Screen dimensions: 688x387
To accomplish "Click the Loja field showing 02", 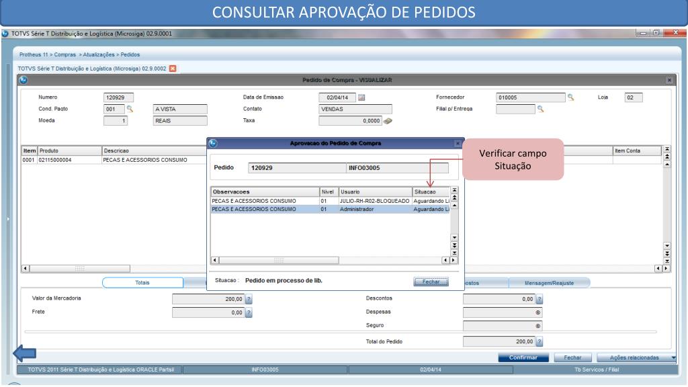I will click(x=634, y=97).
